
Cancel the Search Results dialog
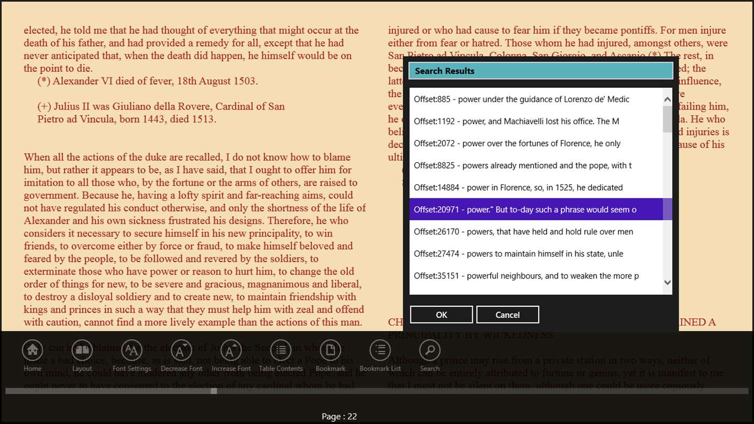click(507, 315)
